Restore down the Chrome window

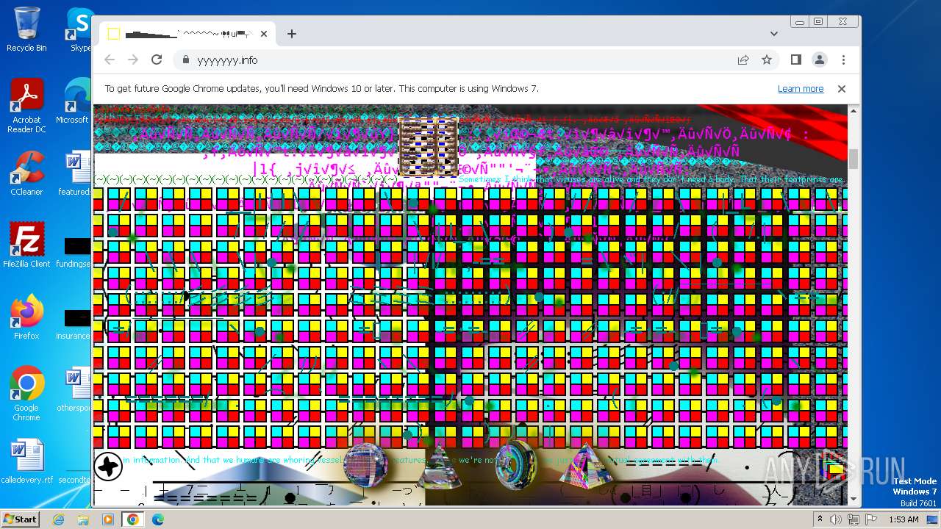(818, 22)
